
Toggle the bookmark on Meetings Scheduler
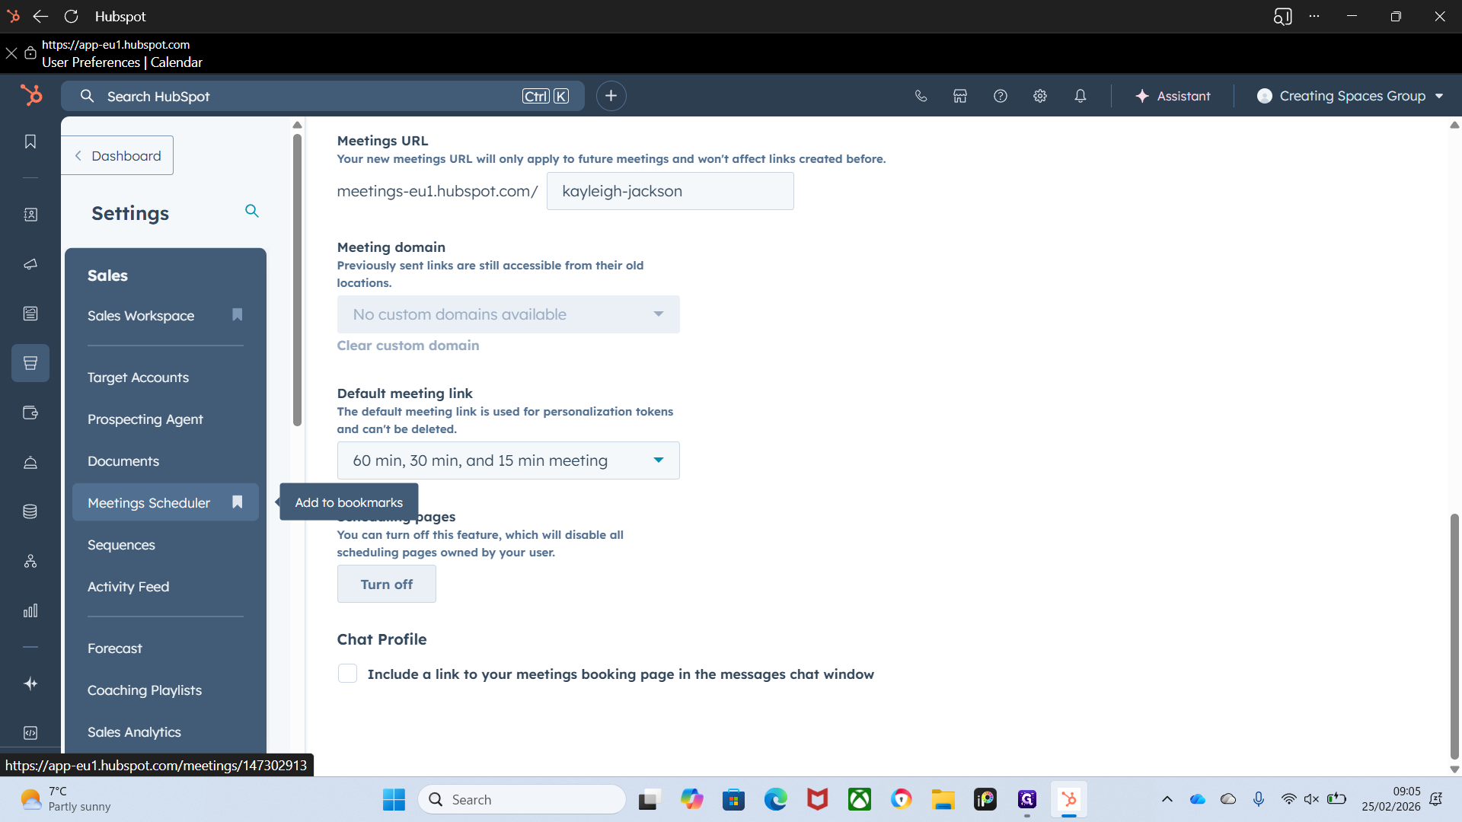(238, 502)
